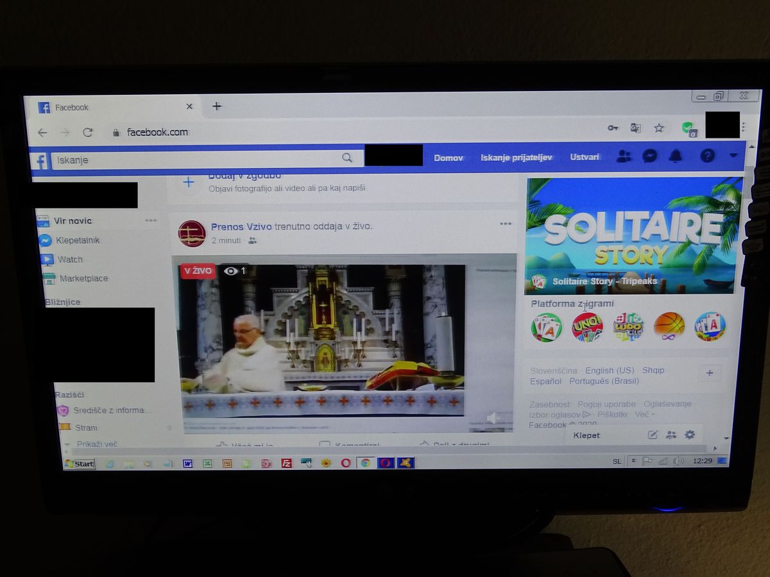
Task: Open the Windows Start menu
Action: (80, 464)
